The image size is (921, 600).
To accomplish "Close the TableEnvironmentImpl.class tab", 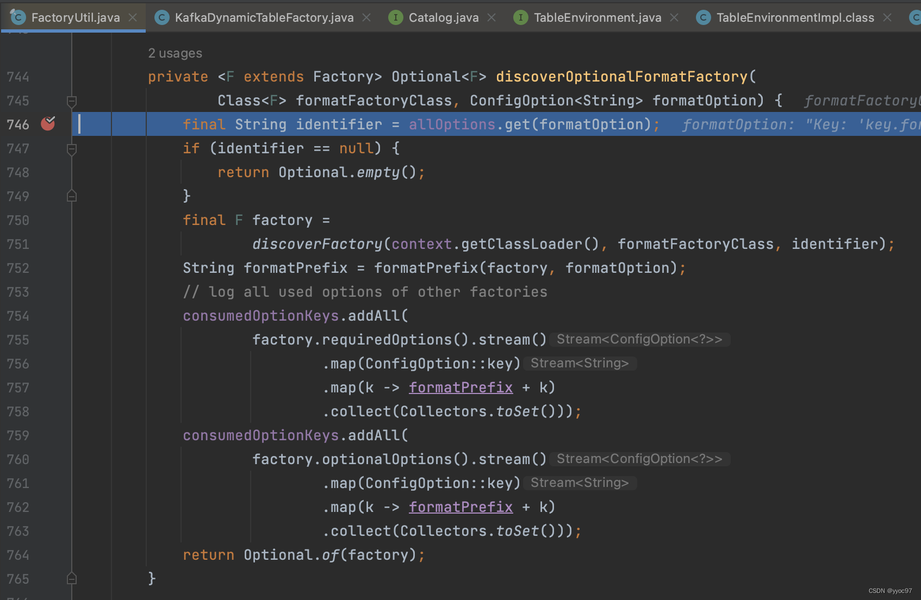I will (887, 17).
